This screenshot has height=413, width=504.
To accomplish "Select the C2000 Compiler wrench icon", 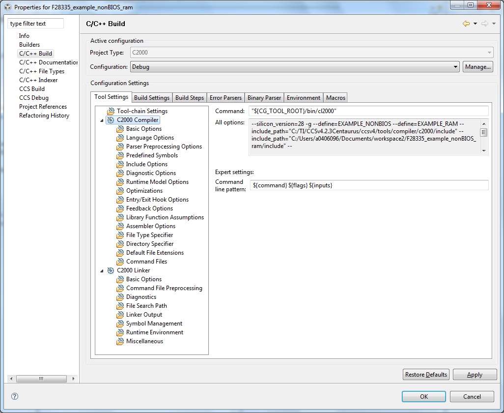I will (x=112, y=119).
